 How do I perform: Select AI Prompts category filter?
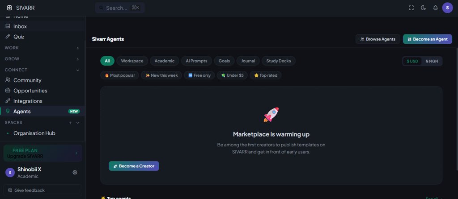point(197,61)
